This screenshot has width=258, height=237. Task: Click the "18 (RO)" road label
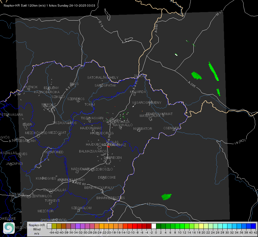[240, 142]
